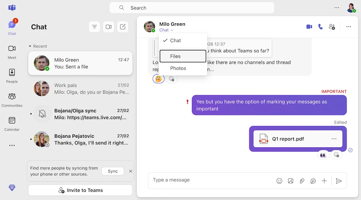
Task: Switch to the Photos tab
Action: point(178,68)
